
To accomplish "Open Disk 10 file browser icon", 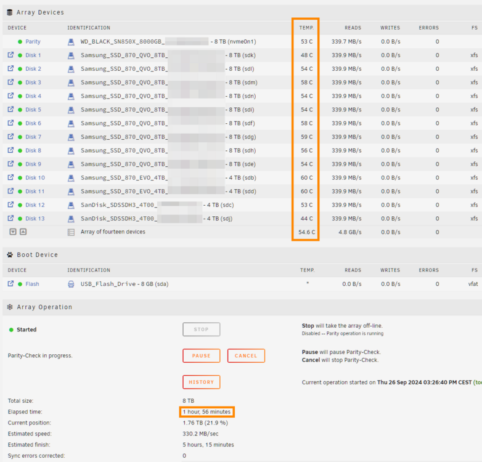I will point(10,177).
